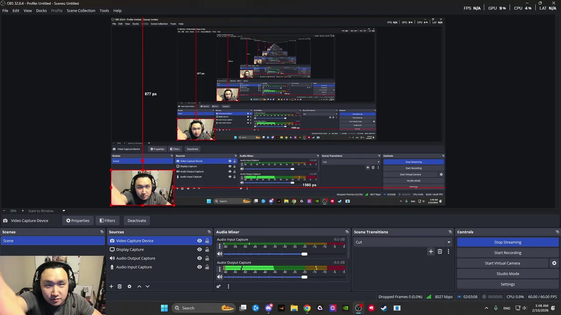Open Audio Input Capture three-dot options

[x=220, y=246]
